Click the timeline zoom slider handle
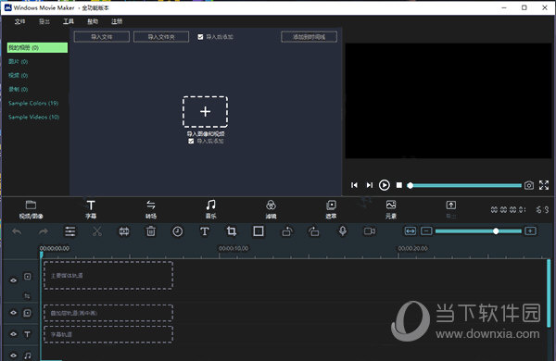 (496, 231)
